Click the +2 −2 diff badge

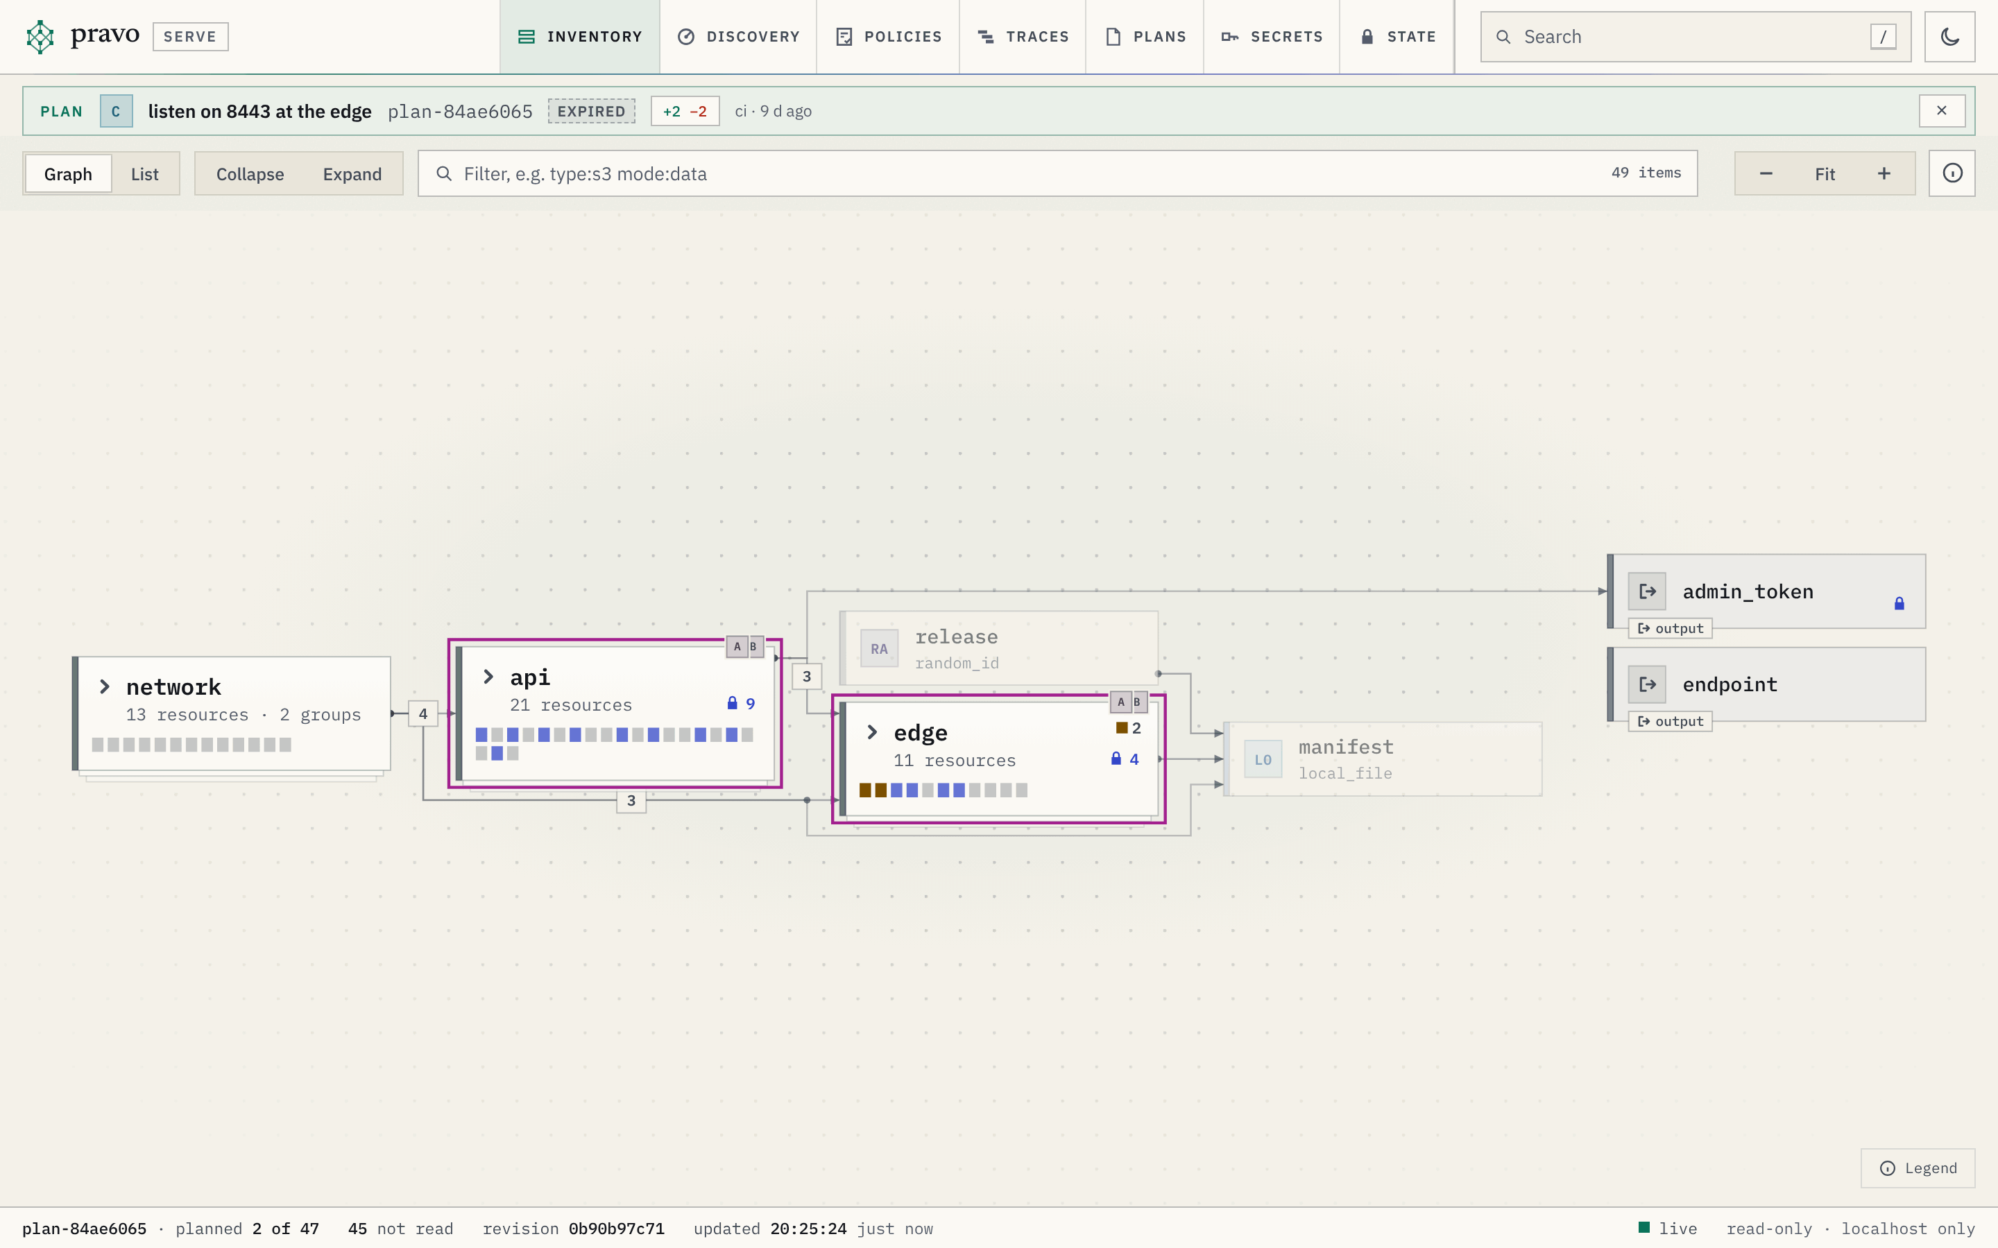pos(685,111)
